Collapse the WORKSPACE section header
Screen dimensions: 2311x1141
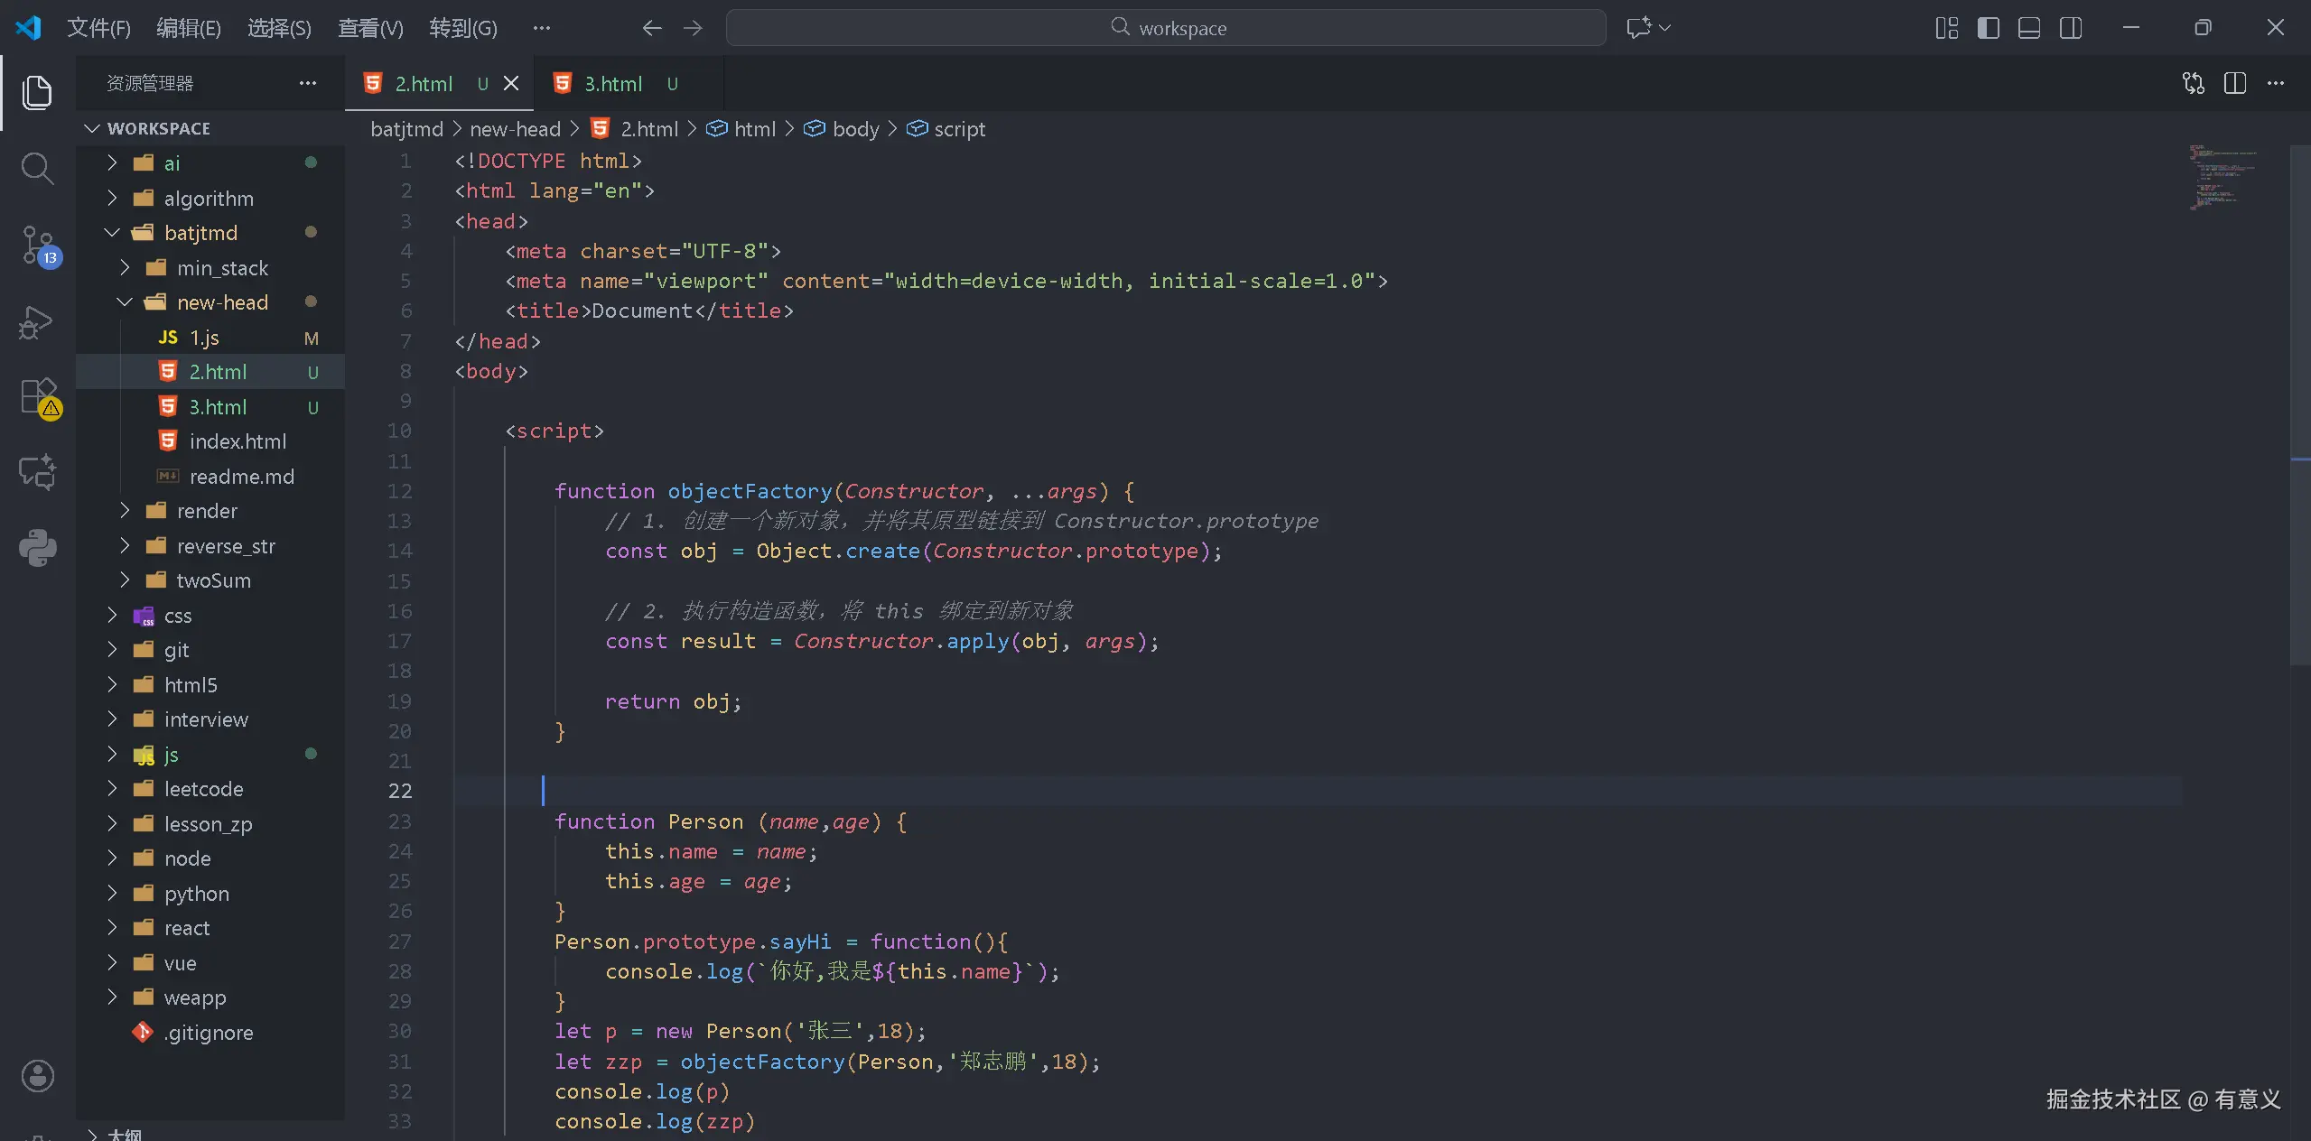point(158,128)
